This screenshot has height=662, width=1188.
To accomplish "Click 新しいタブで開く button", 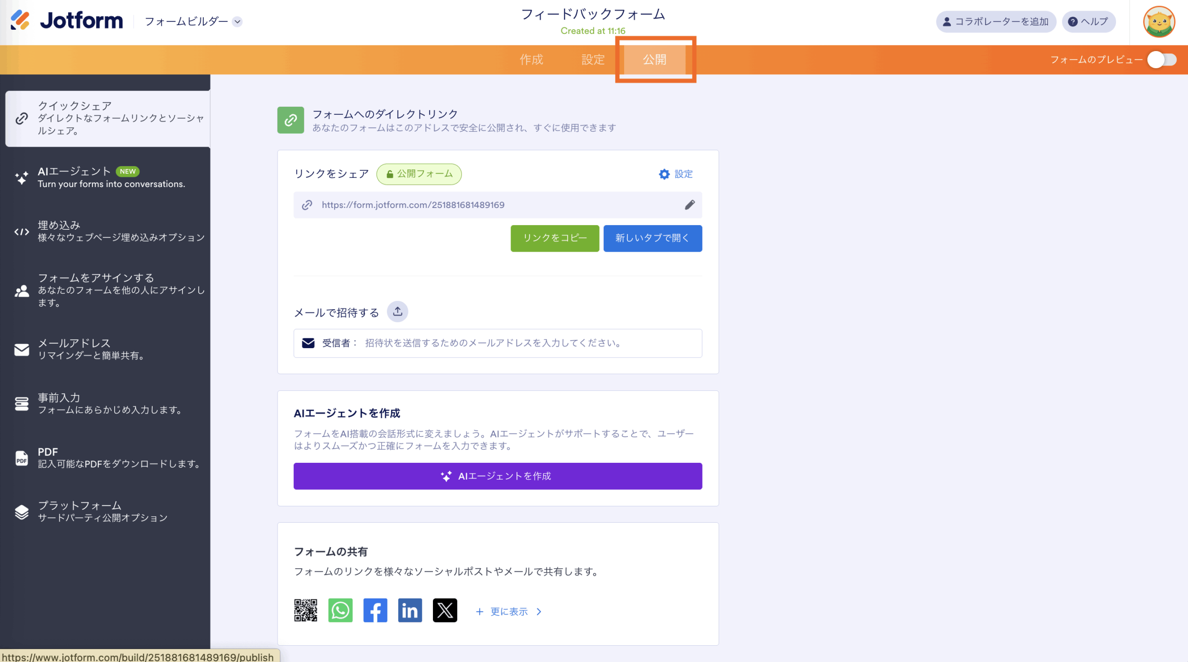I will (652, 238).
